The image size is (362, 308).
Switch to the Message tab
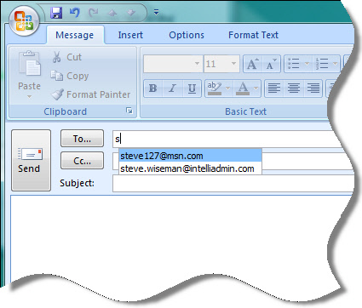click(75, 35)
